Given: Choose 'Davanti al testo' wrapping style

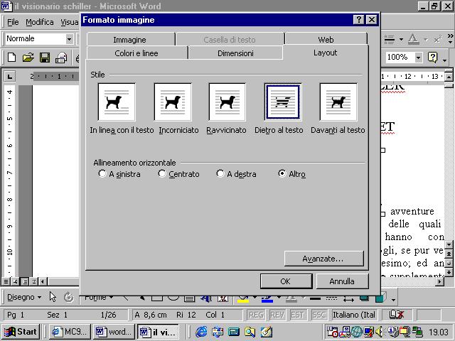Looking at the screenshot, I should tap(338, 102).
